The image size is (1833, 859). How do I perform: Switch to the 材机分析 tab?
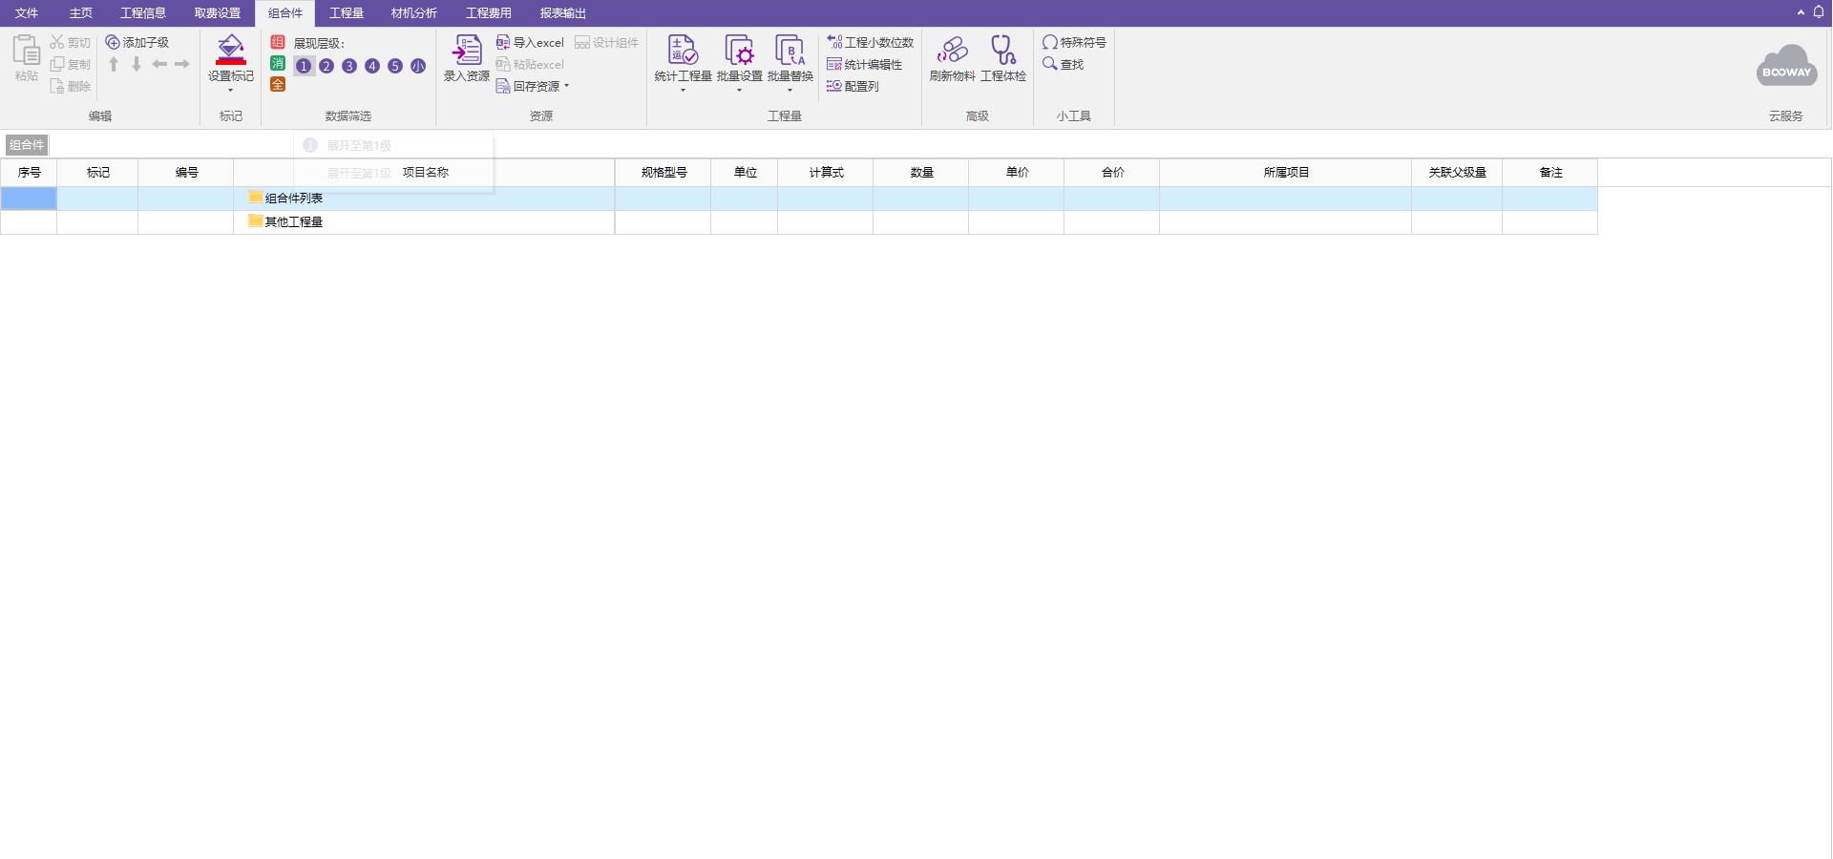pos(414,13)
